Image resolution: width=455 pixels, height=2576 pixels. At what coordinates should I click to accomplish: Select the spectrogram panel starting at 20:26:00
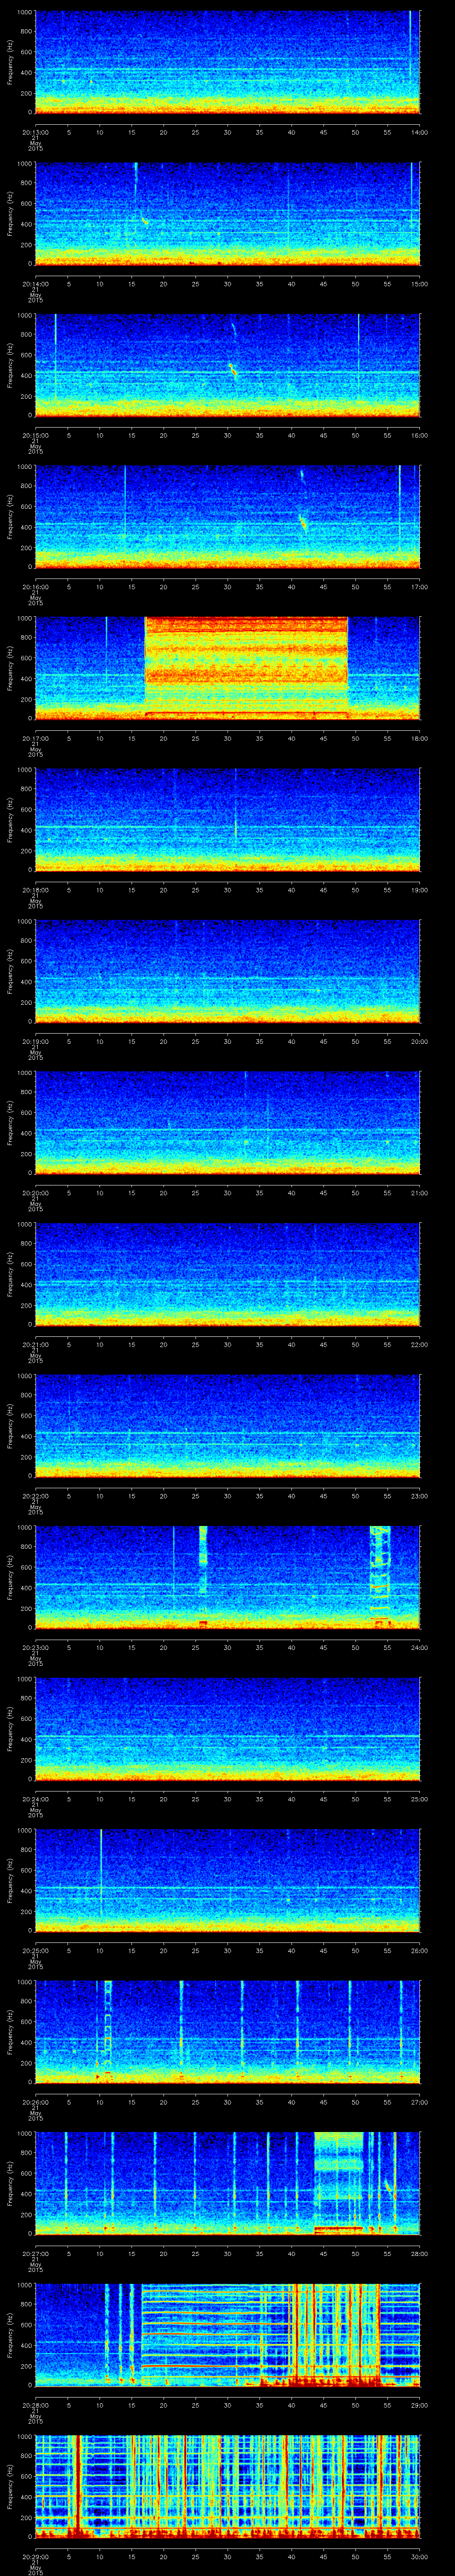coord(228,2032)
